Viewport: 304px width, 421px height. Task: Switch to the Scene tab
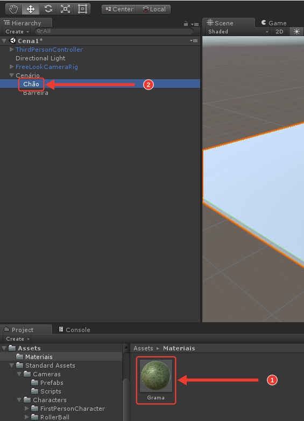point(228,23)
